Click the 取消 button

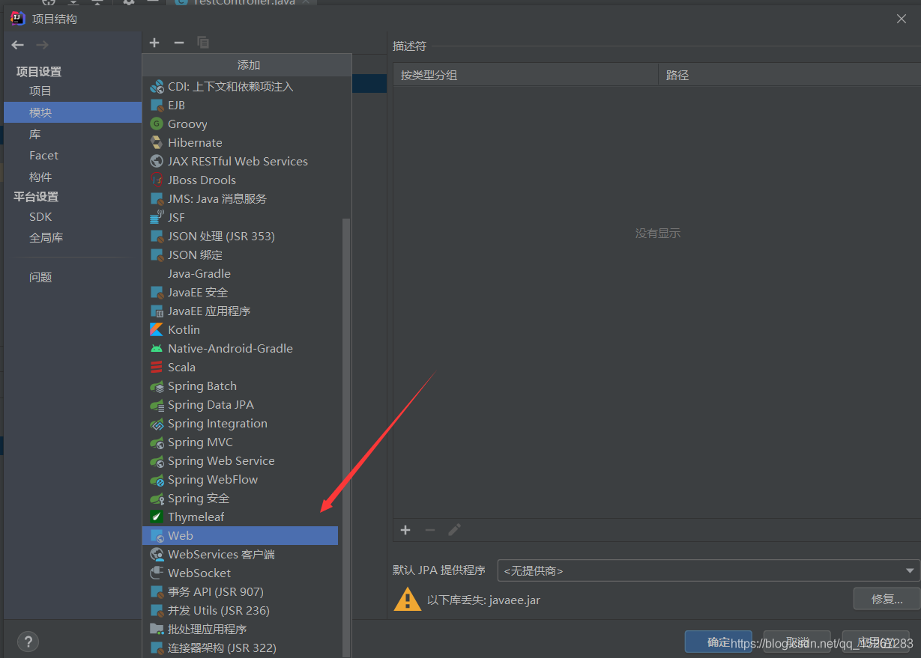(797, 642)
